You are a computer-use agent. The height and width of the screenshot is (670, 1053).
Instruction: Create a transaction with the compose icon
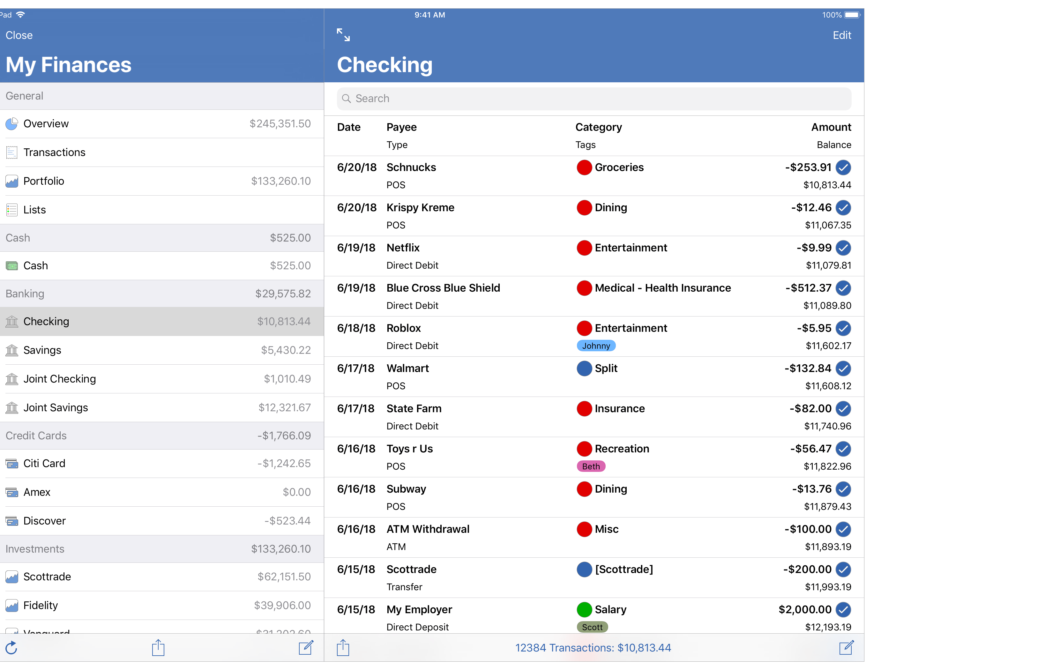pyautogui.click(x=846, y=648)
